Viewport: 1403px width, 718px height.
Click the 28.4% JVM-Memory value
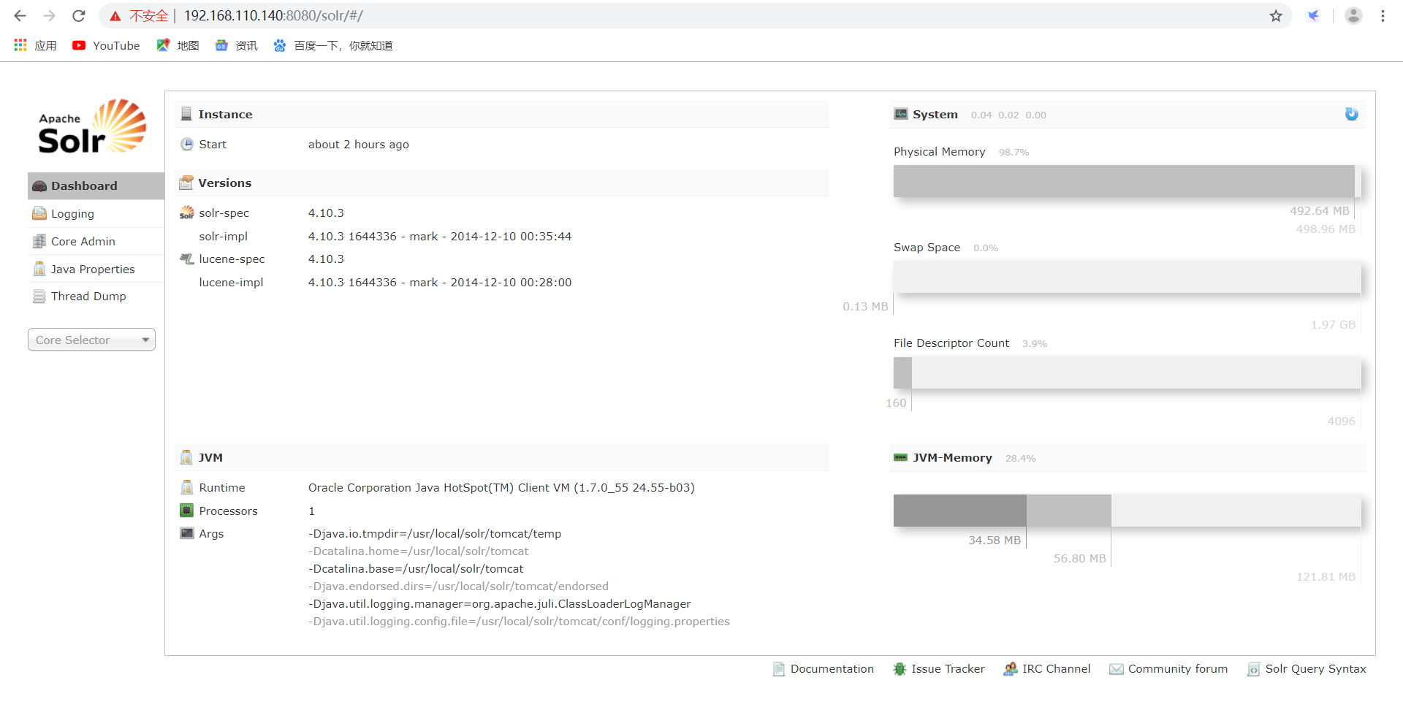[x=1020, y=459]
